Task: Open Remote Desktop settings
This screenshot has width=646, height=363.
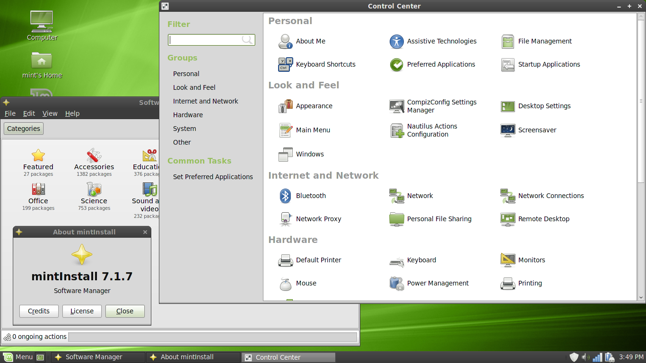Action: 535,219
